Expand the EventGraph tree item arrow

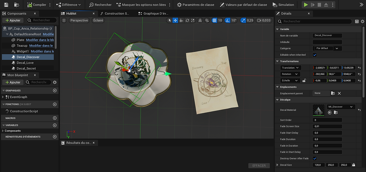coord(3,97)
